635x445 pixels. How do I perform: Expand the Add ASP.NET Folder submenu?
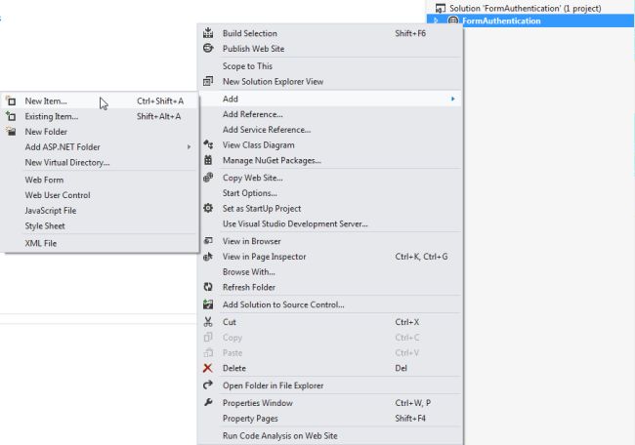(x=189, y=147)
